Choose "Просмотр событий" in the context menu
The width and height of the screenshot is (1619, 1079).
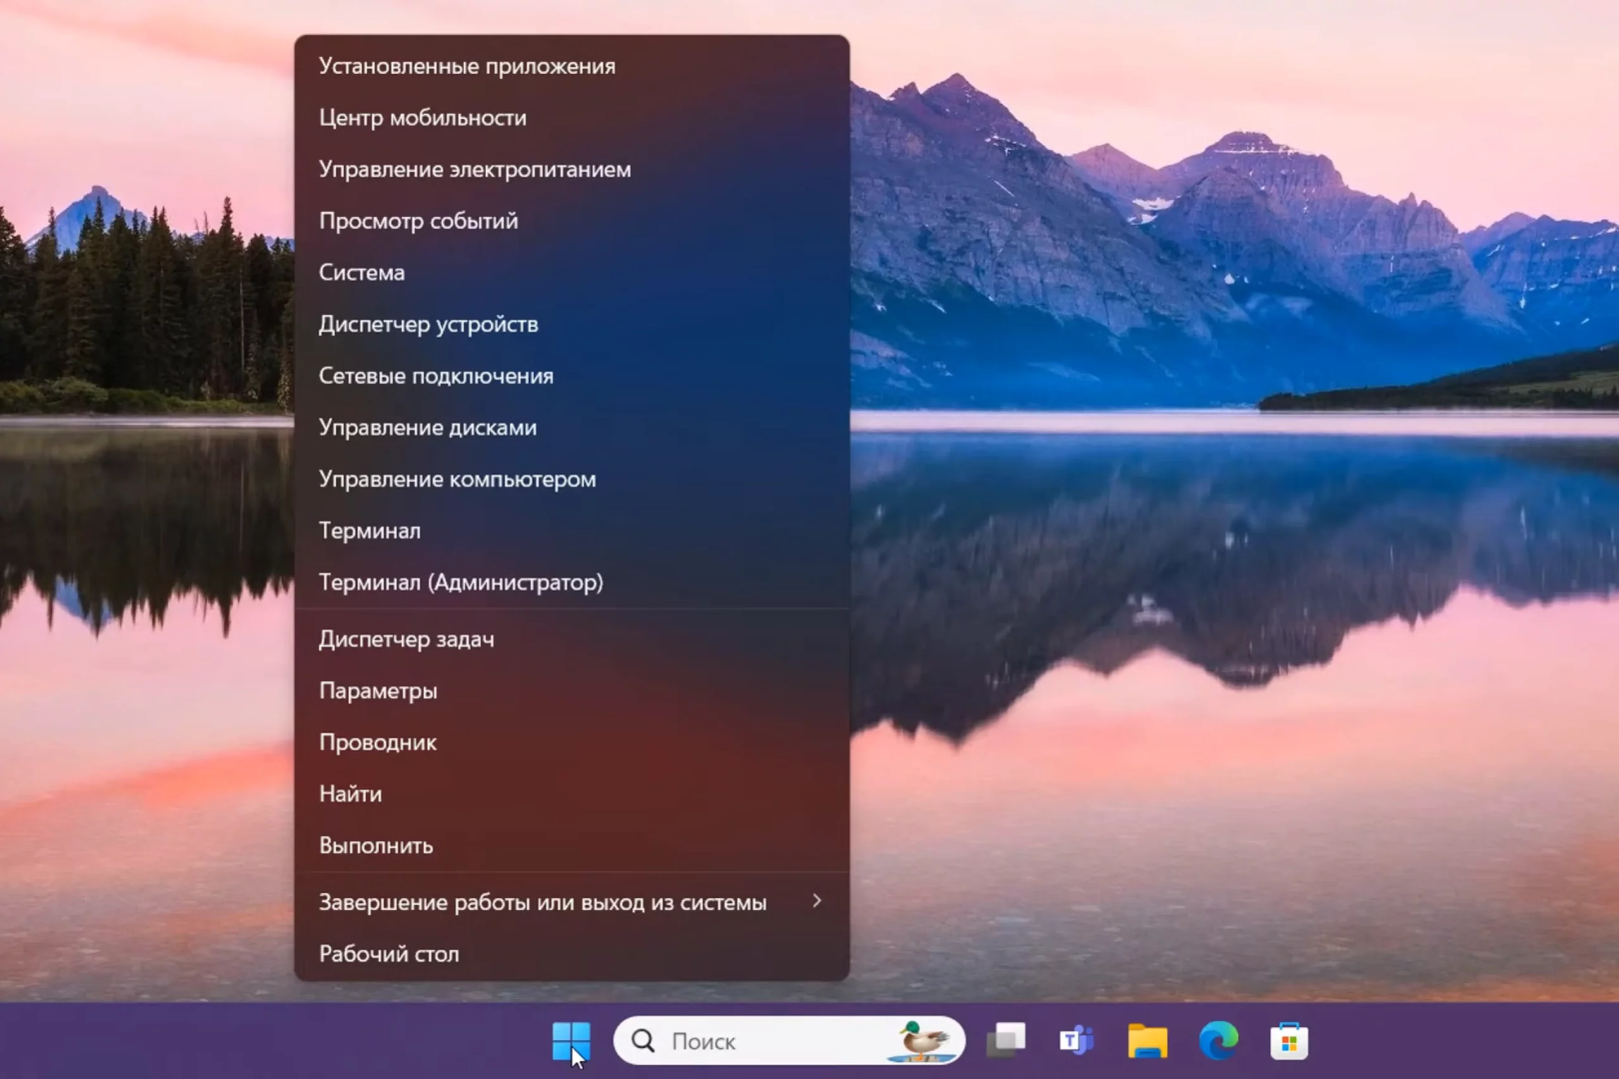[x=418, y=221]
